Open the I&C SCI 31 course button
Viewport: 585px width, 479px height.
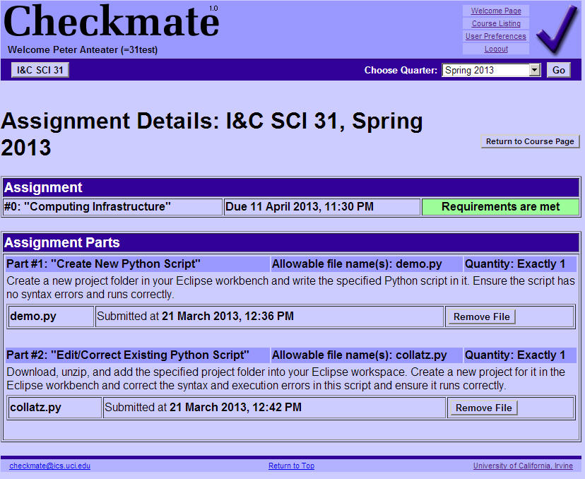[x=40, y=70]
